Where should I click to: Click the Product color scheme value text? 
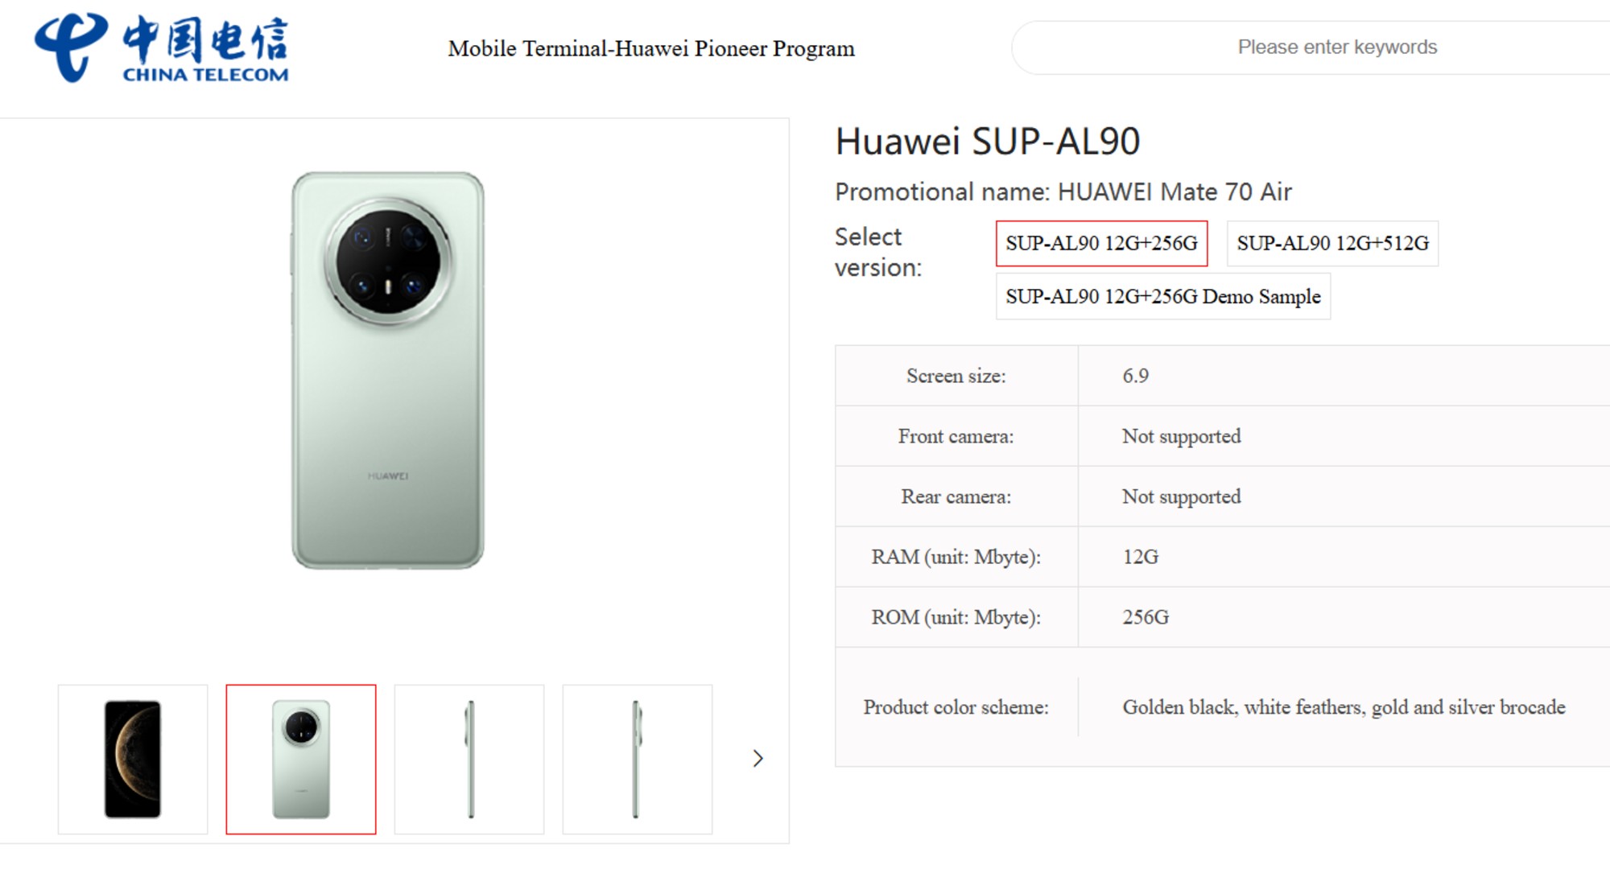pyautogui.click(x=1344, y=707)
